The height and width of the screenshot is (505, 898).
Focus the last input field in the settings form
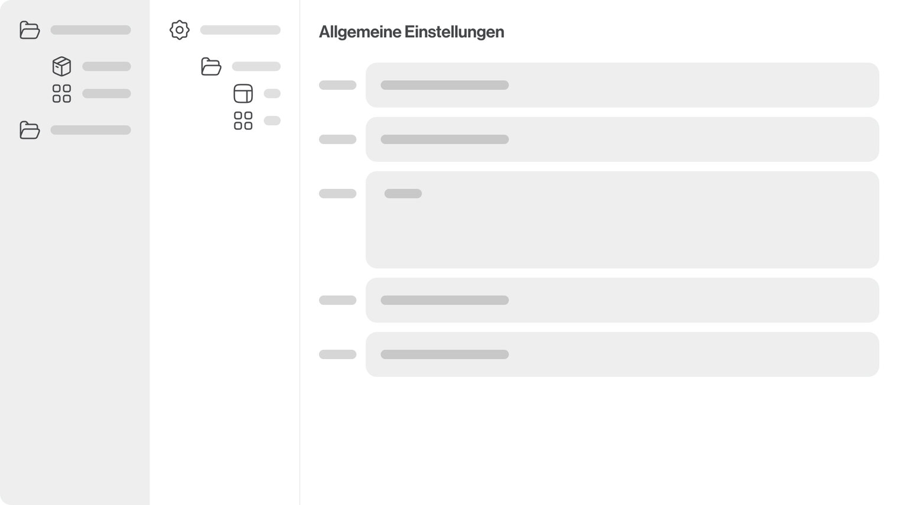click(622, 354)
